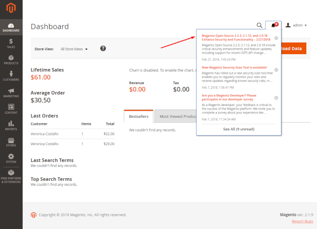317x229 pixels.
Task: Click the Customer column header
Action: pyautogui.click(x=39, y=124)
